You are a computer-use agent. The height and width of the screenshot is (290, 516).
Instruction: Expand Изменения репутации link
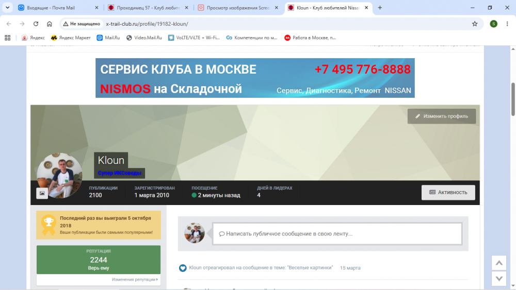135,280
